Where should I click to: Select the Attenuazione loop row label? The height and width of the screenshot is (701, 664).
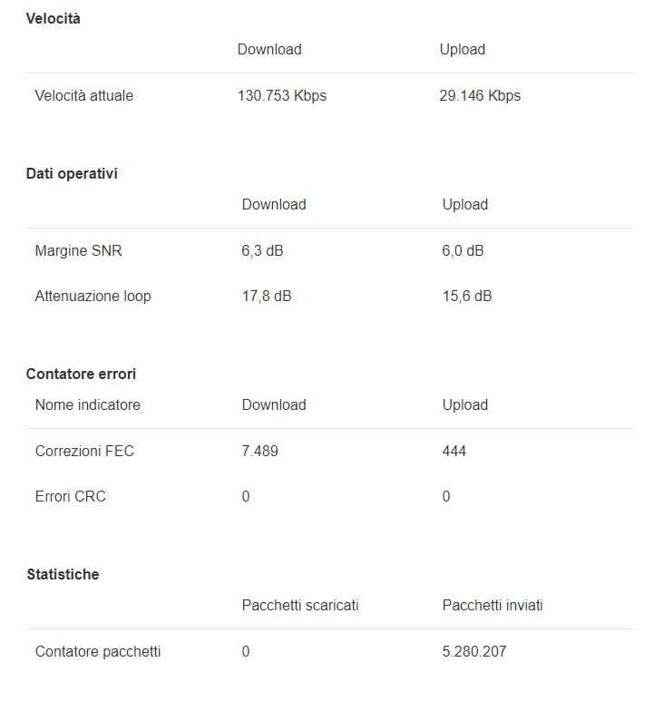tap(93, 296)
